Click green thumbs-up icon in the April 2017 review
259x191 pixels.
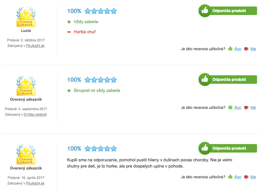[x=230, y=177]
